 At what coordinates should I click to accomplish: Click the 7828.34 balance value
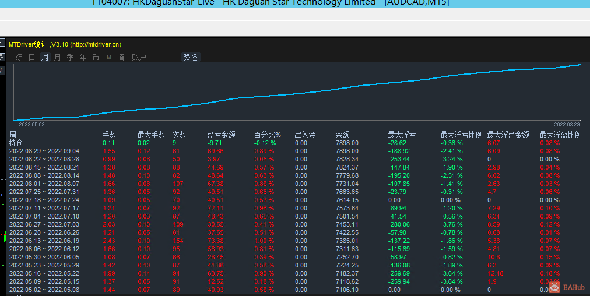(347, 160)
